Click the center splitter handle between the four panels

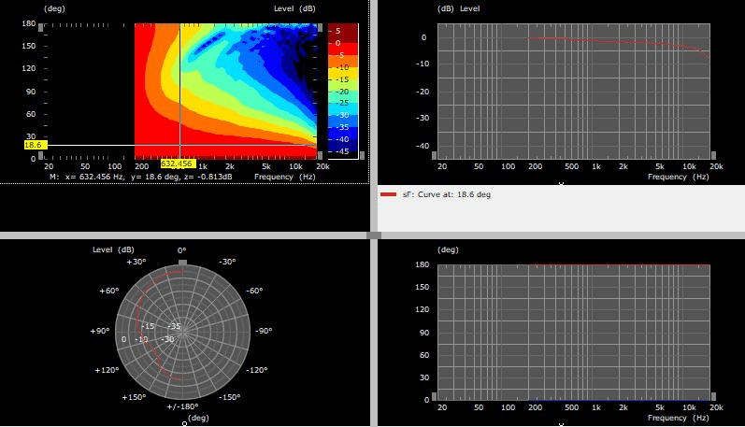point(374,235)
